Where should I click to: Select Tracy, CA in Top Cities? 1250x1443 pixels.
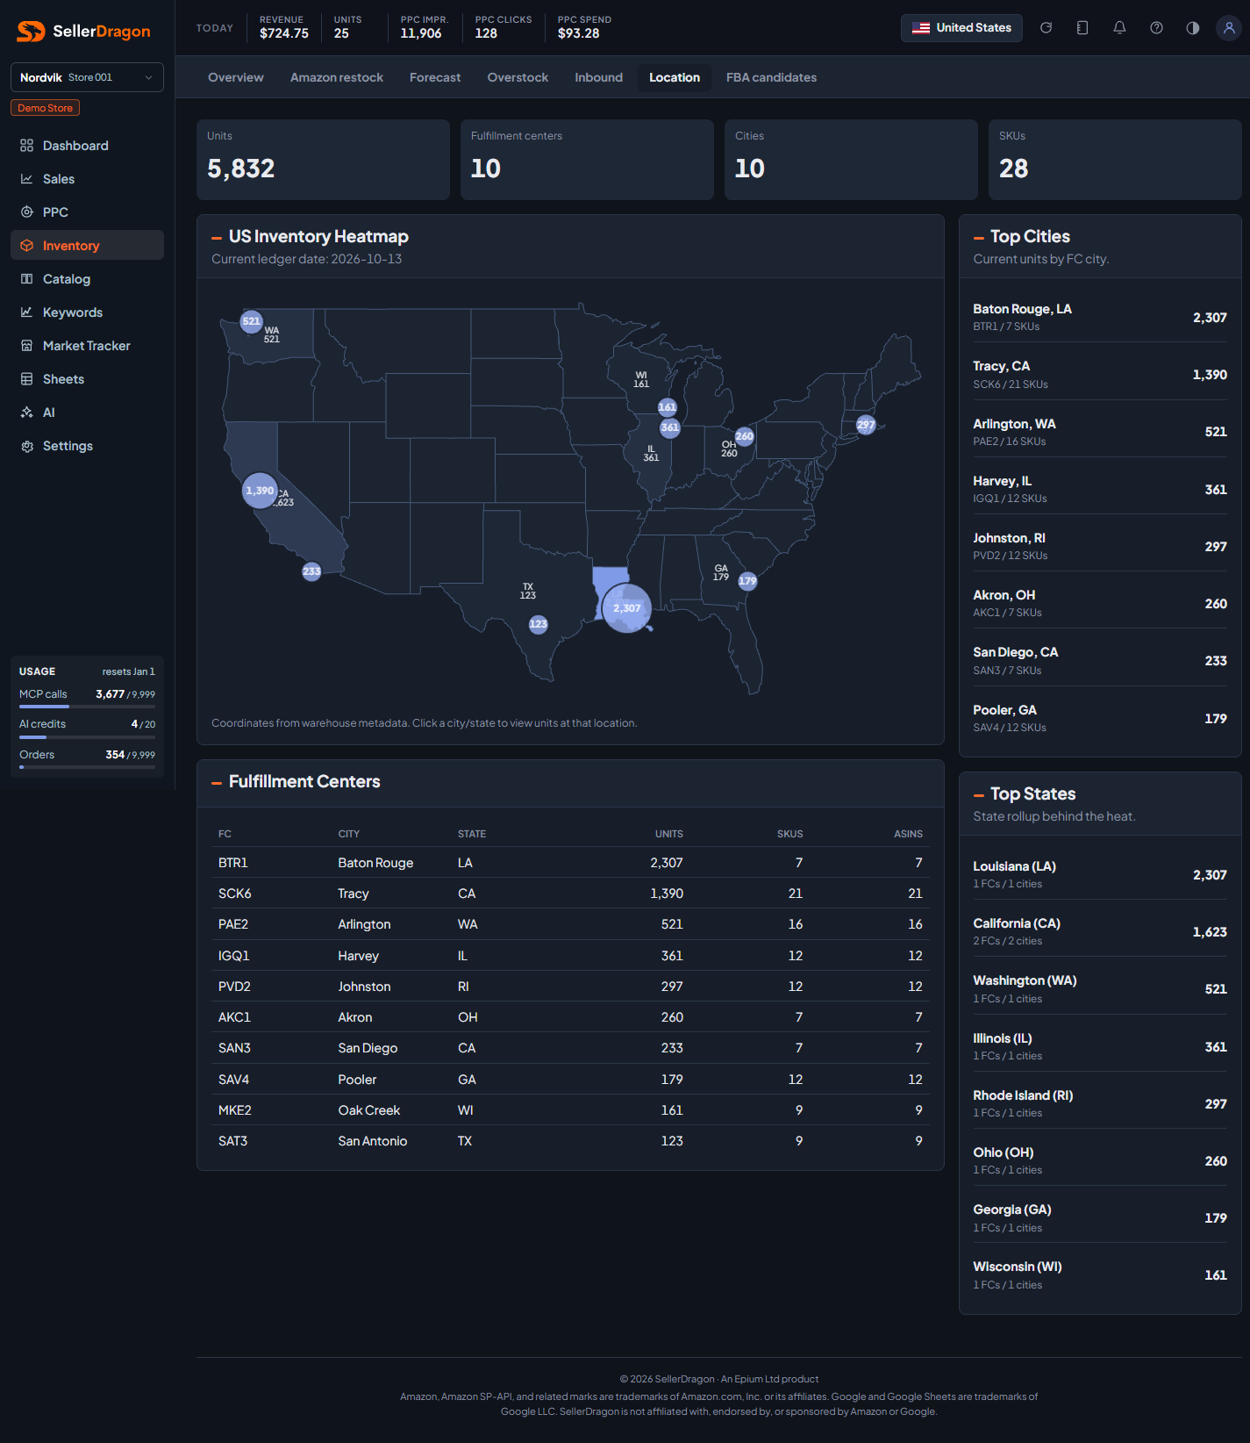pyautogui.click(x=1100, y=375)
